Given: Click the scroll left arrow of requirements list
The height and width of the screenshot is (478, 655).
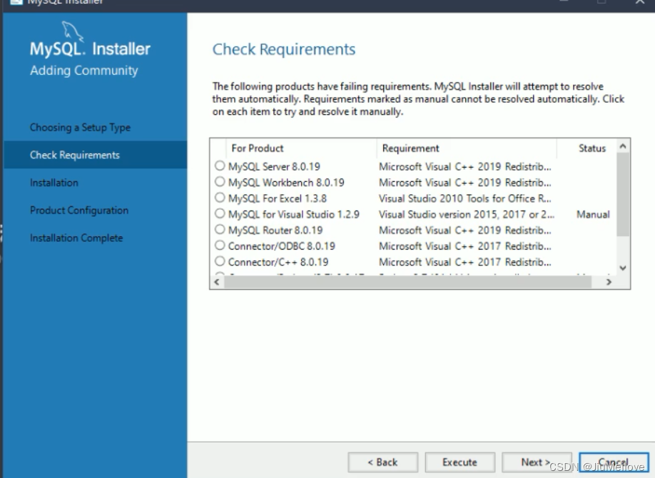Looking at the screenshot, I should point(216,282).
